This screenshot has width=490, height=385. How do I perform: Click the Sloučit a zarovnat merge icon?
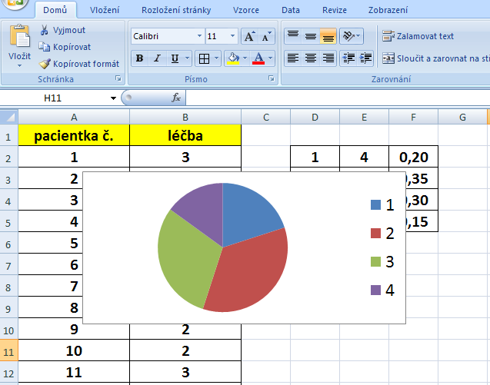tap(388, 58)
